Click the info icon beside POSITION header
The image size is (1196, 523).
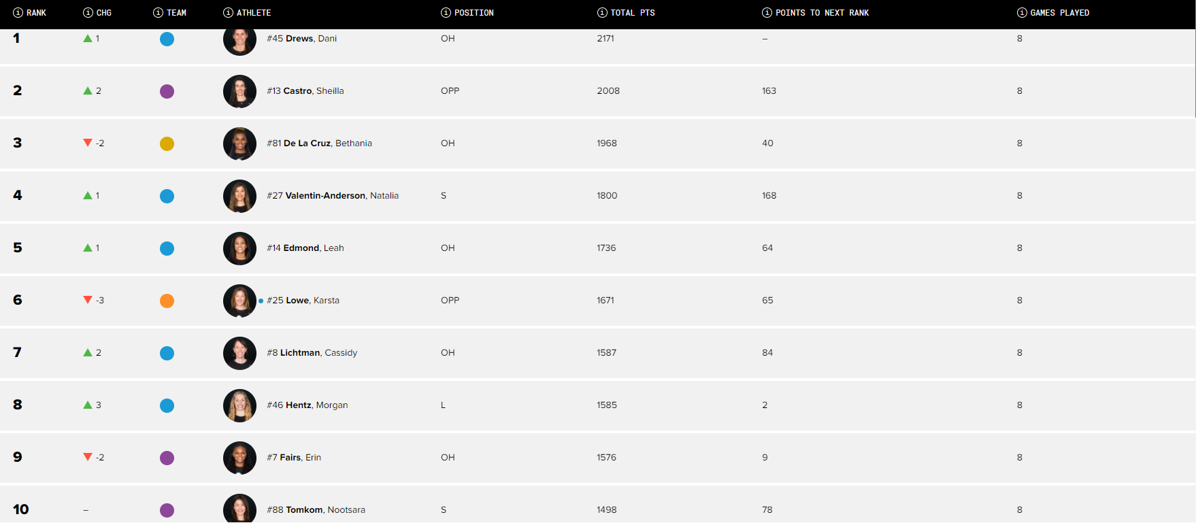click(x=446, y=13)
